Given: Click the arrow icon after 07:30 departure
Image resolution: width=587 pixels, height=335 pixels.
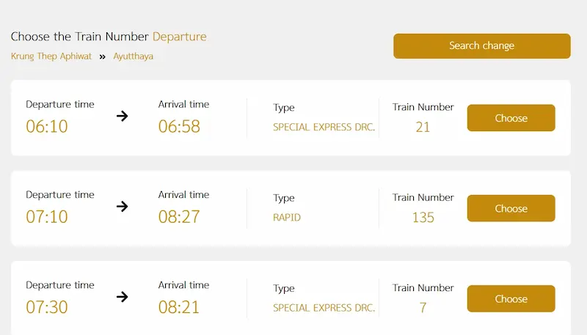Looking at the screenshot, I should pyautogui.click(x=123, y=296).
